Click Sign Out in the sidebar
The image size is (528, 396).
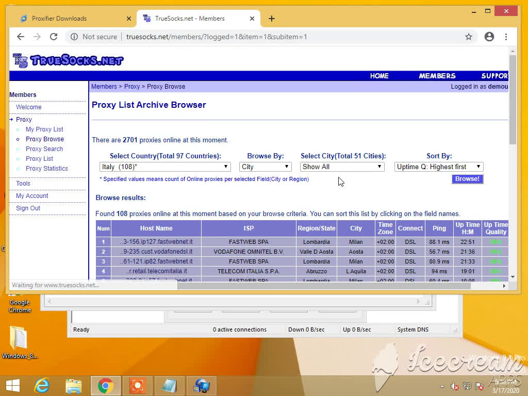coord(28,208)
